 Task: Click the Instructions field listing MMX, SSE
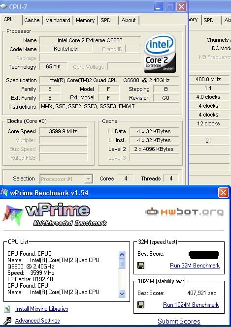coord(109,106)
